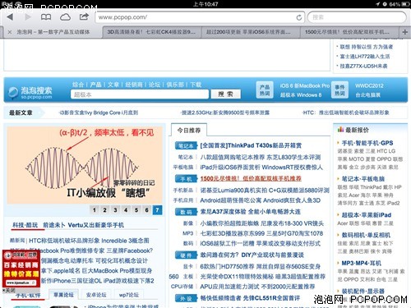Open MP3·MP4·耳机 price category
Image resolution: width=411 pixels, height=308 pixels.
pyautogui.click(x=361, y=263)
